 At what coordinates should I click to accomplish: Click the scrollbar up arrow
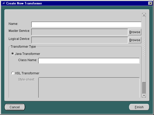pos(144,15)
